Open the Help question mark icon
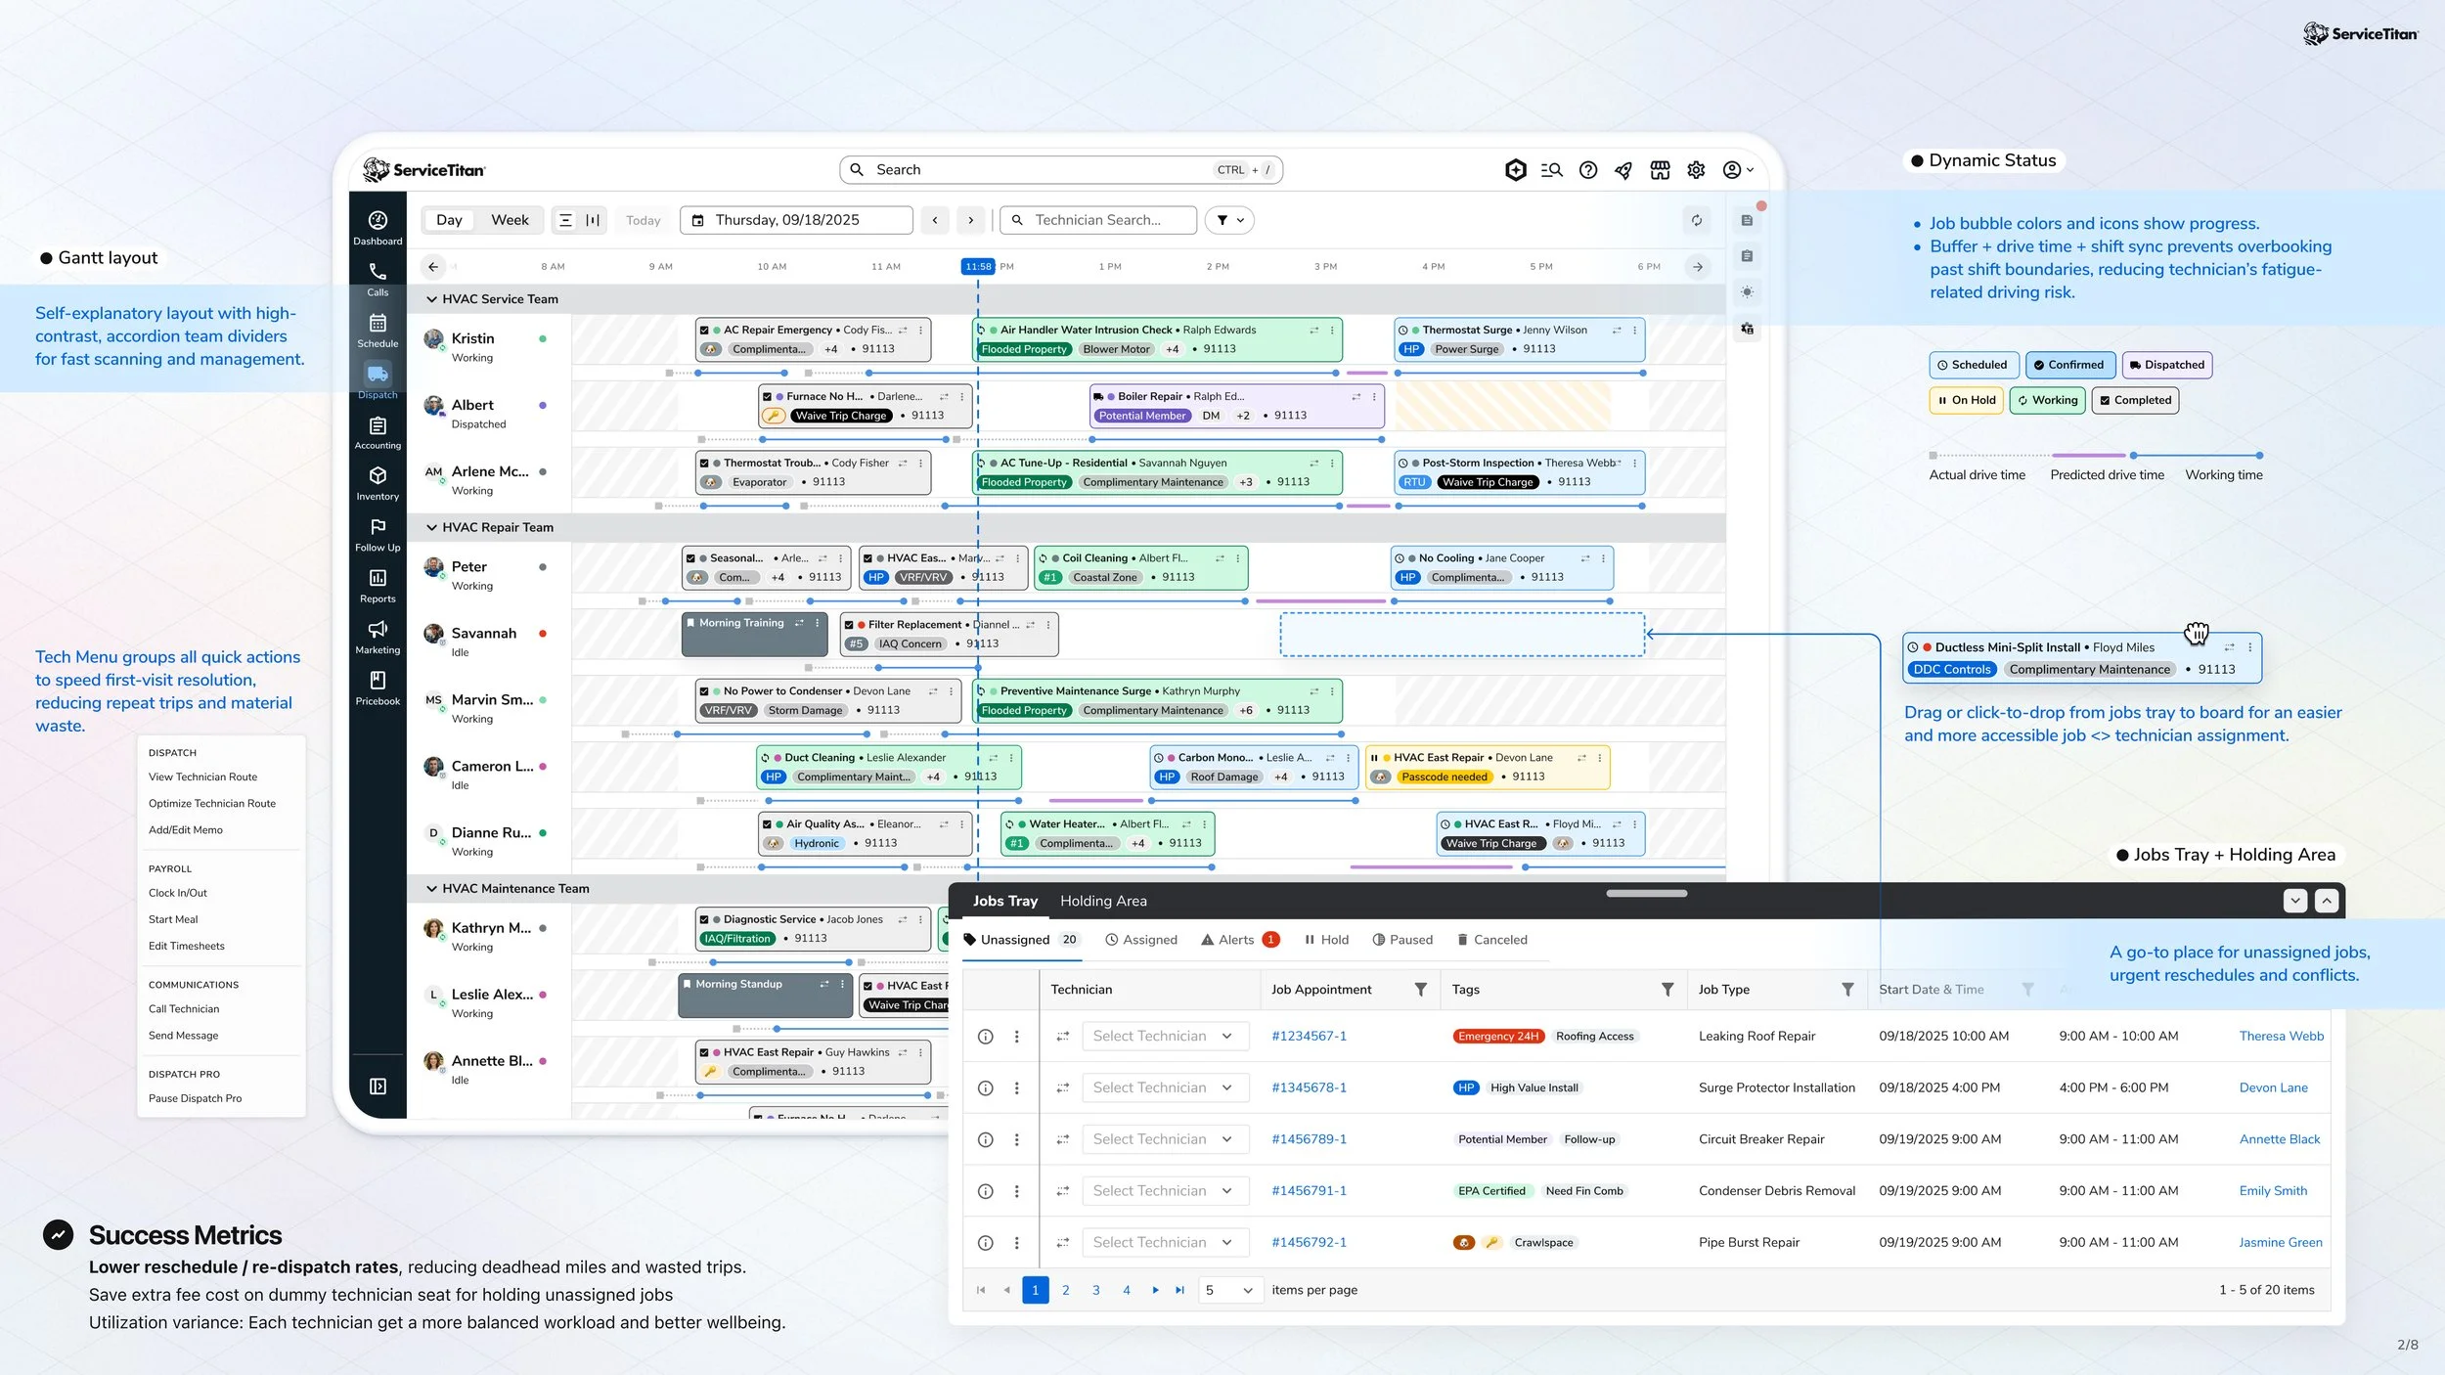 1588,170
